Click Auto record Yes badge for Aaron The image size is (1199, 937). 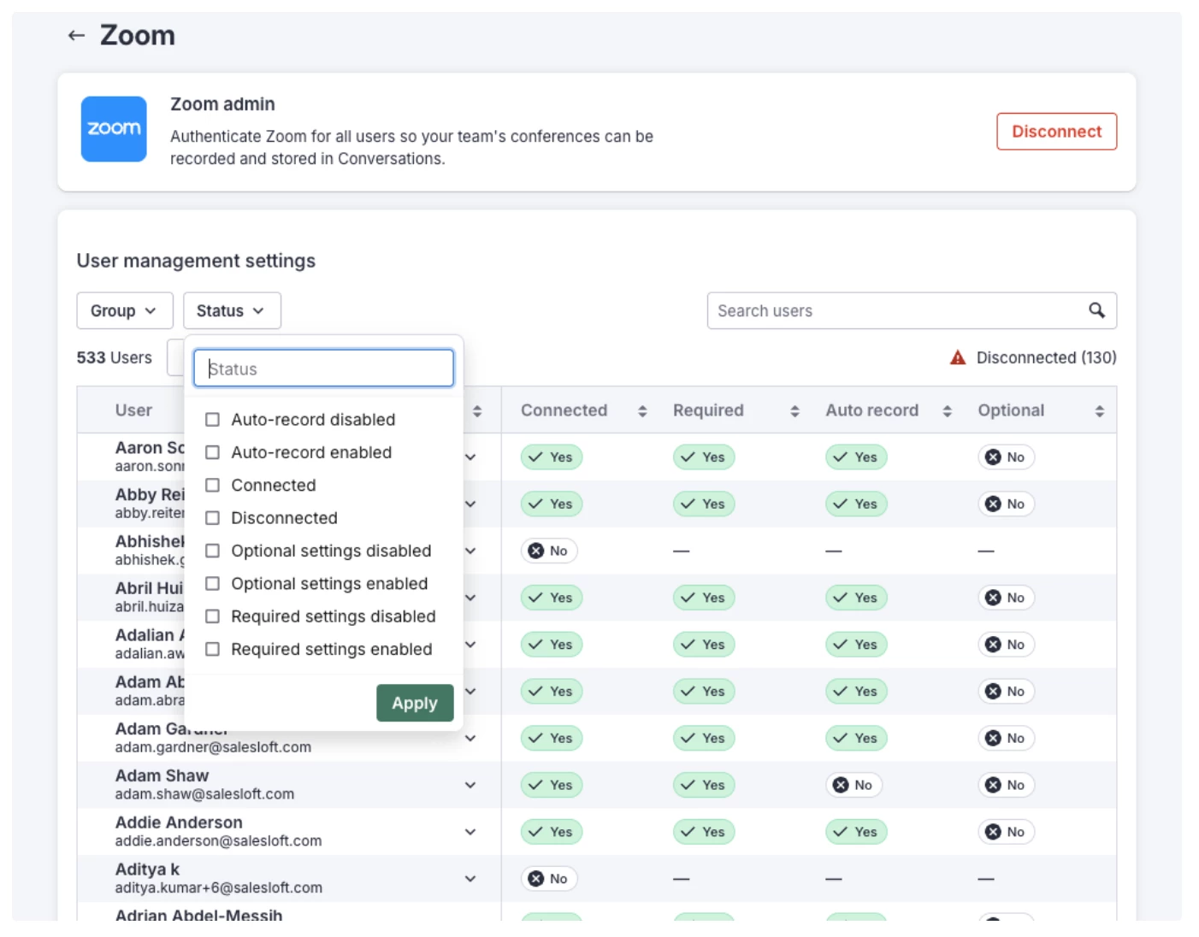(856, 457)
